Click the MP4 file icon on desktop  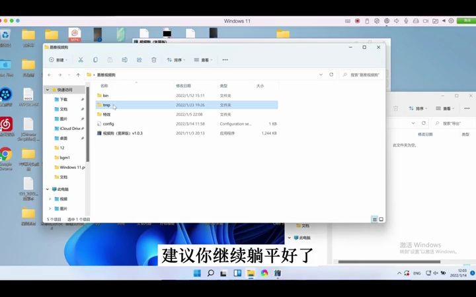click(75, 35)
